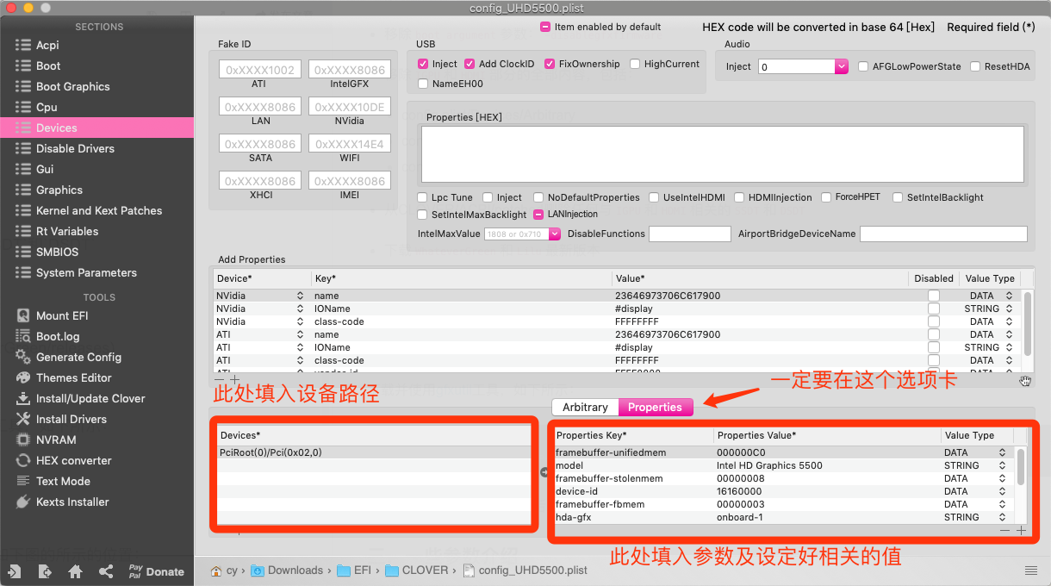
Task: Select the Kernel and Kext Patches section
Action: click(99, 210)
